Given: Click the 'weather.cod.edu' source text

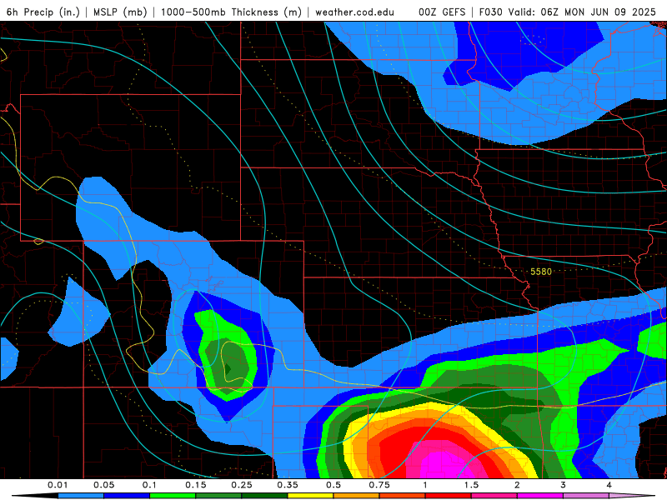Looking at the screenshot, I should [354, 12].
